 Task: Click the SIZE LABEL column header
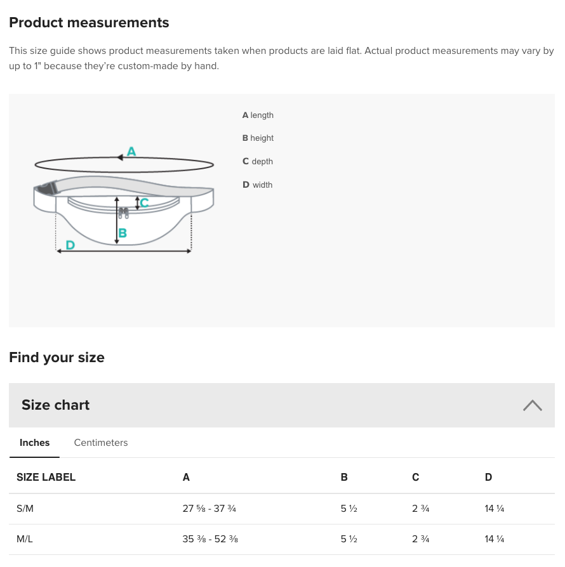coord(46,478)
